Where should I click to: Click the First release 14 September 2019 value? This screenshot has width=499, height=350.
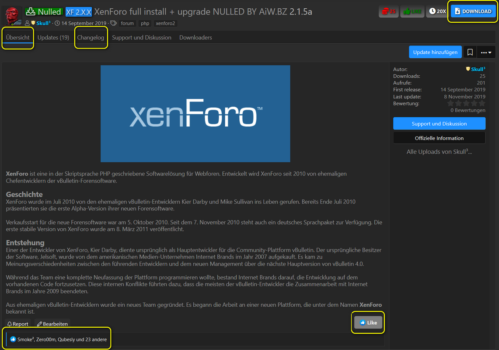point(463,90)
